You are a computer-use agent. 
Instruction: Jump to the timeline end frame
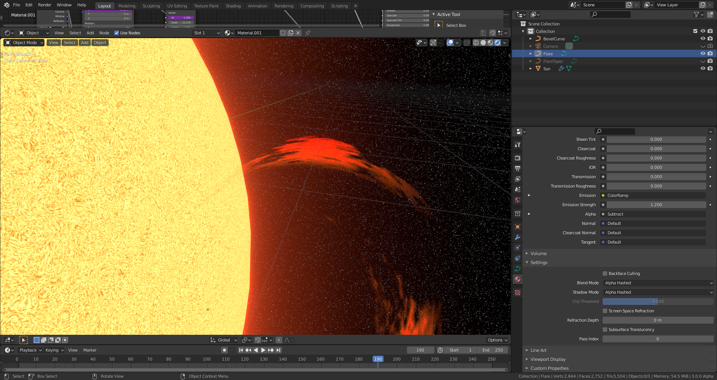(x=278, y=350)
